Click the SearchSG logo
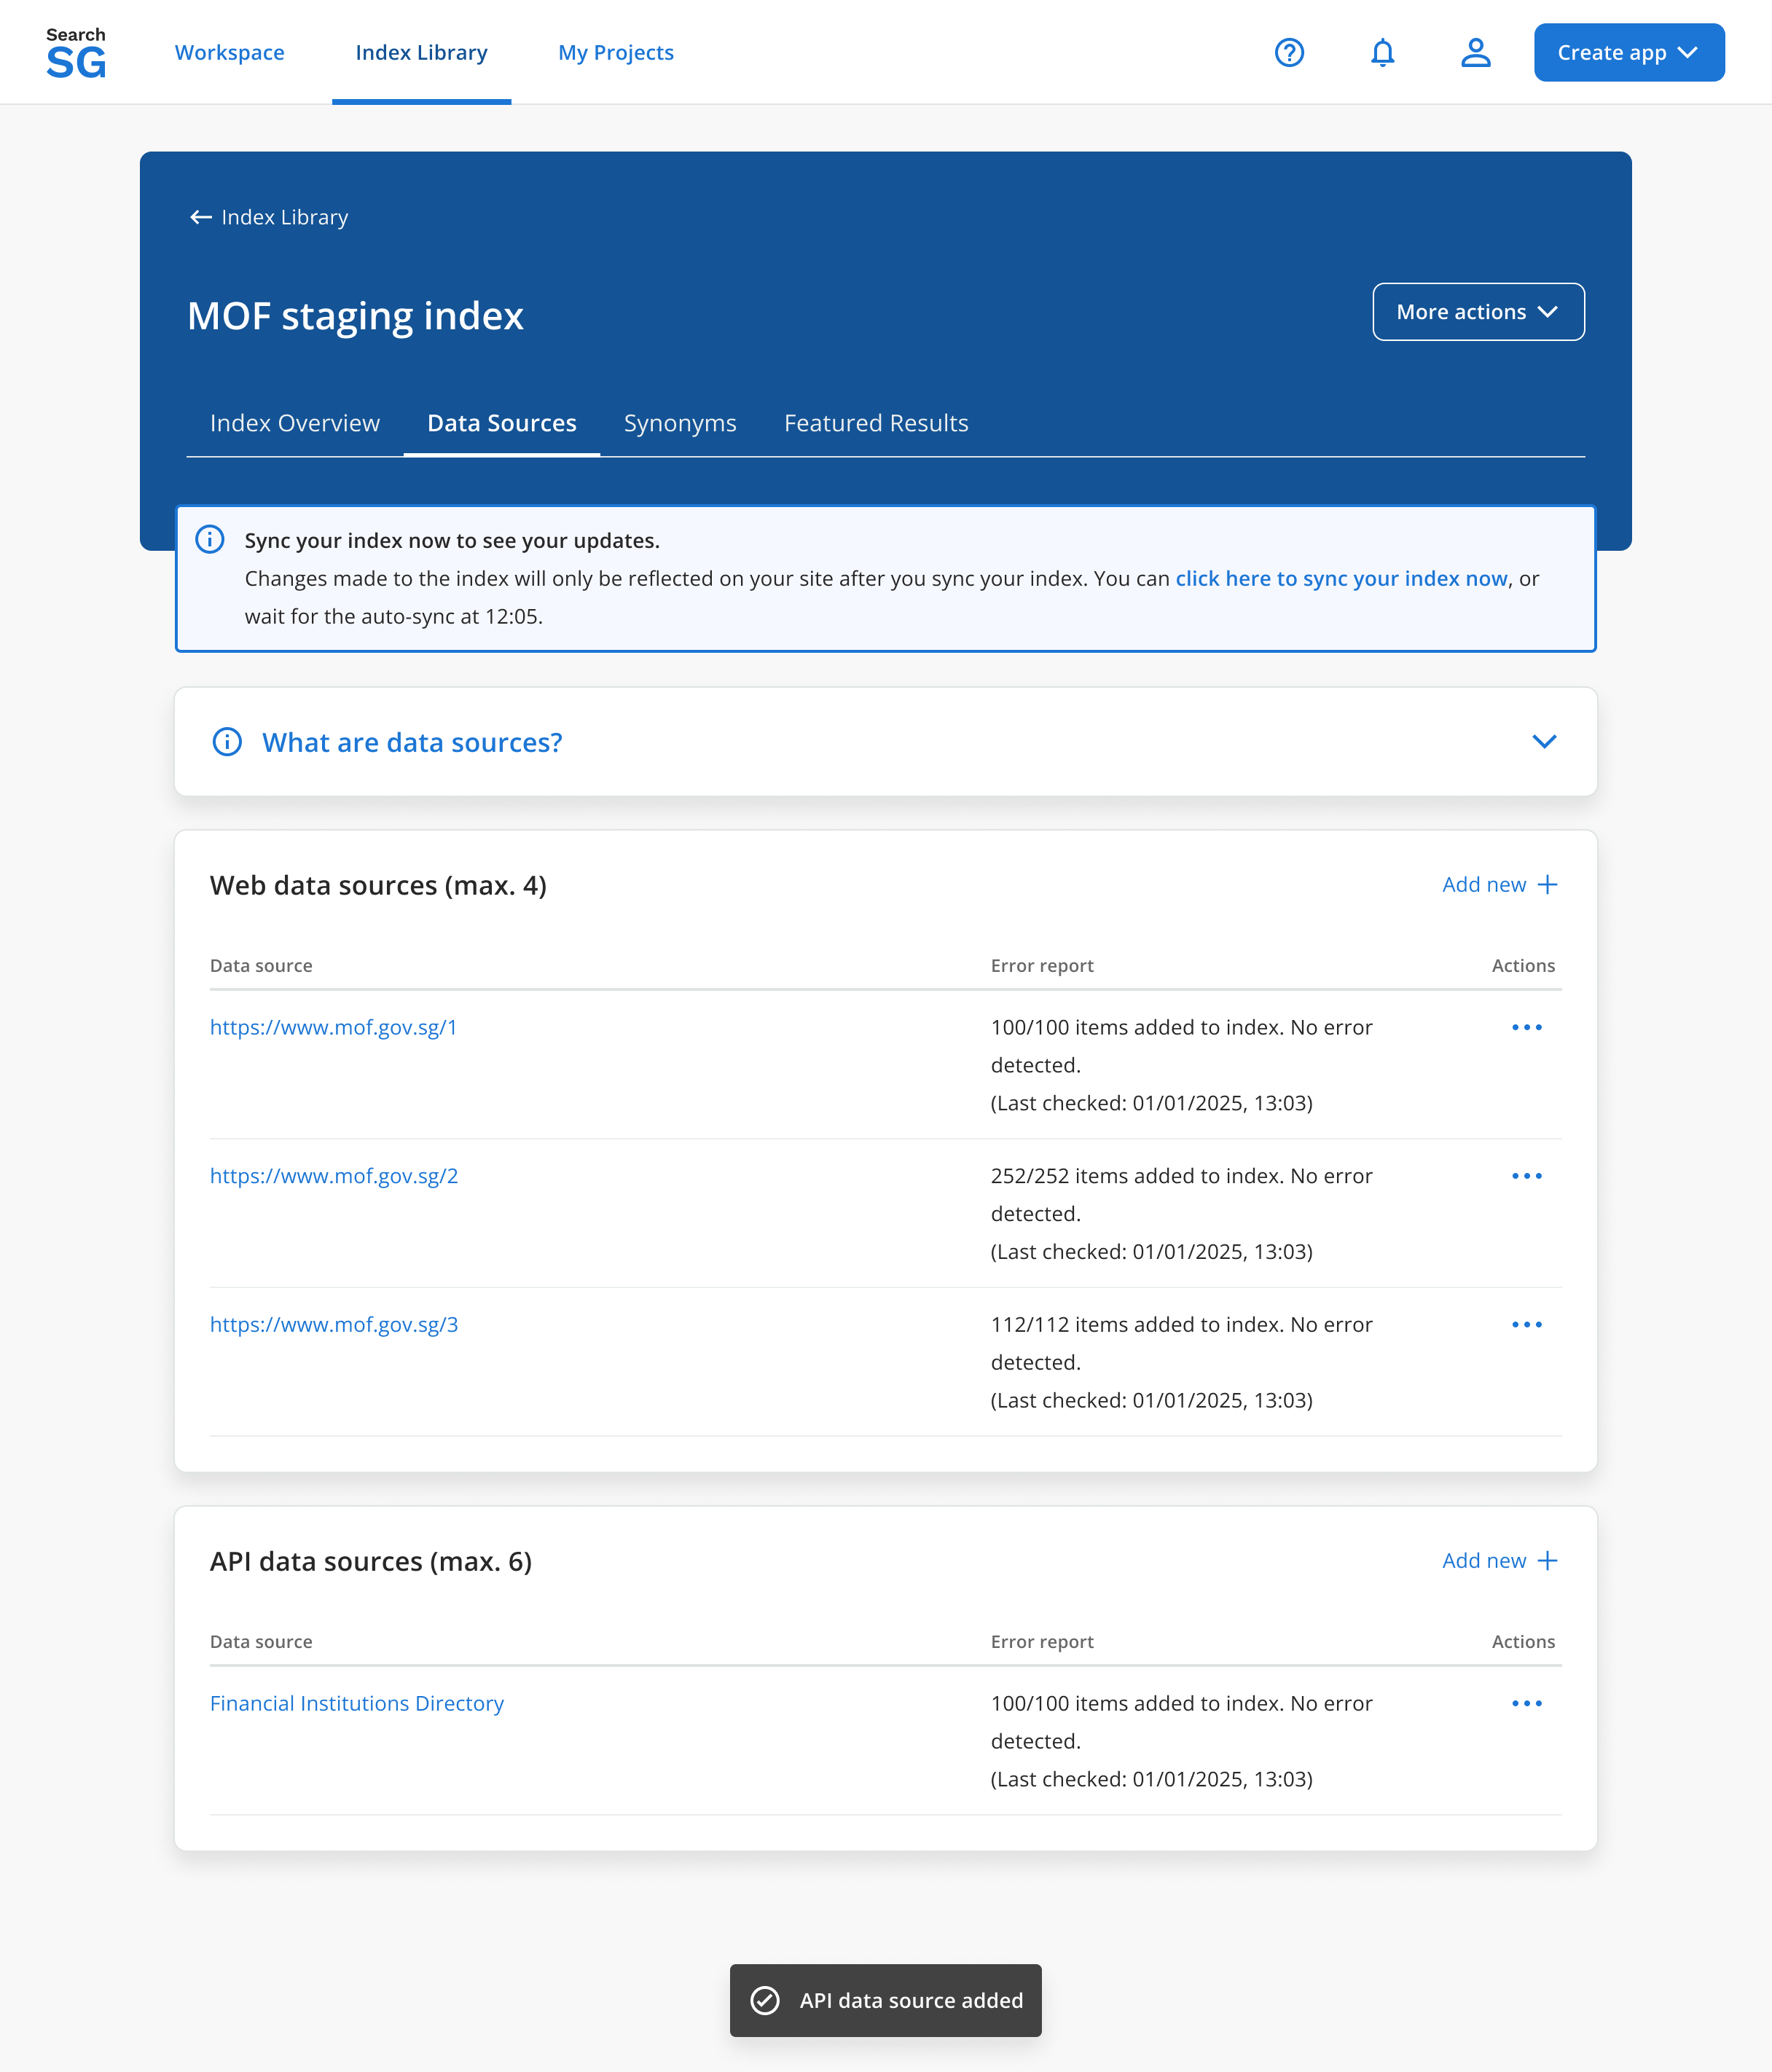The height and width of the screenshot is (2072, 1772). [x=76, y=53]
